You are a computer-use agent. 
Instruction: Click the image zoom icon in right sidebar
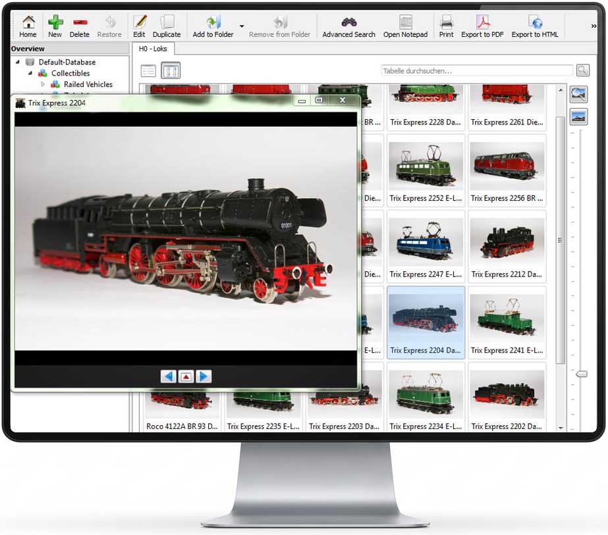coord(578,95)
